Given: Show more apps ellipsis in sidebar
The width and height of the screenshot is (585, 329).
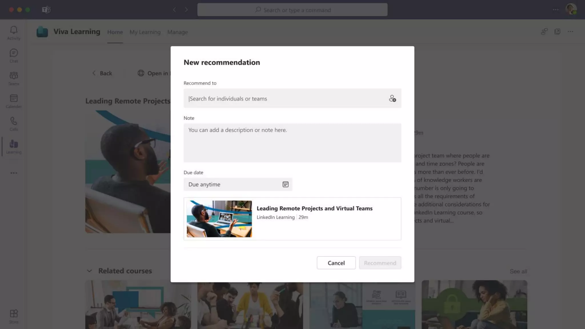Looking at the screenshot, I should click(x=14, y=173).
